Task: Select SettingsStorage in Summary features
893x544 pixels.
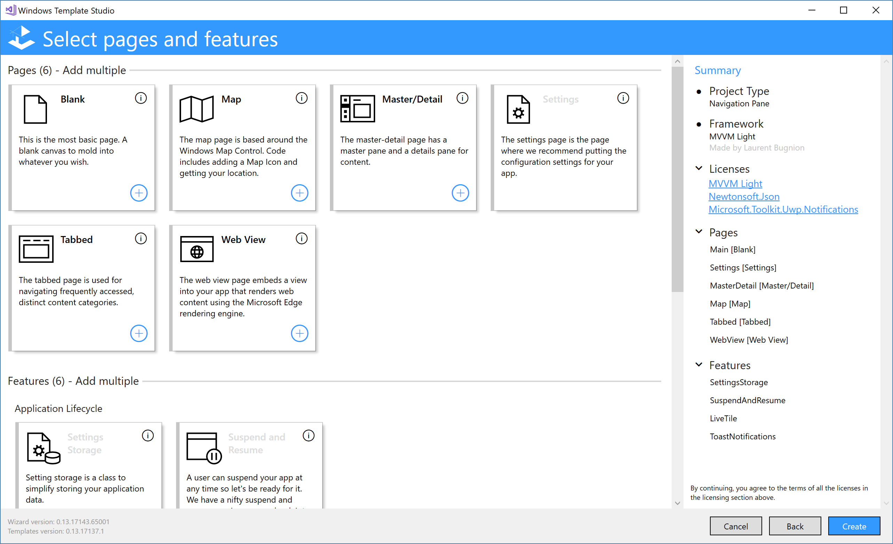Action: click(x=738, y=382)
